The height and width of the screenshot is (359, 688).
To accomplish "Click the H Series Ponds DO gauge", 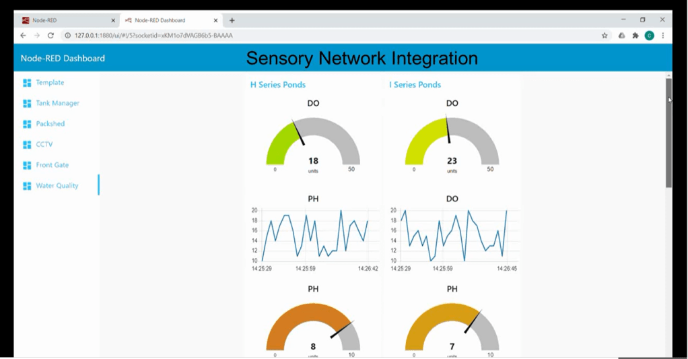I will point(313,142).
